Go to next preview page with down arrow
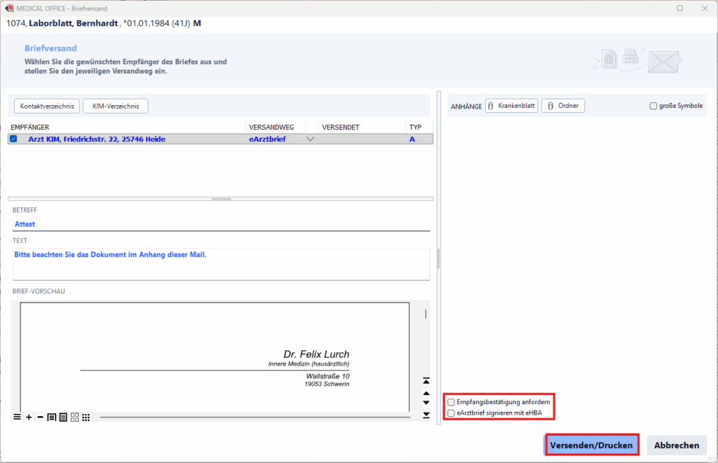Image resolution: width=718 pixels, height=463 pixels. point(426,403)
